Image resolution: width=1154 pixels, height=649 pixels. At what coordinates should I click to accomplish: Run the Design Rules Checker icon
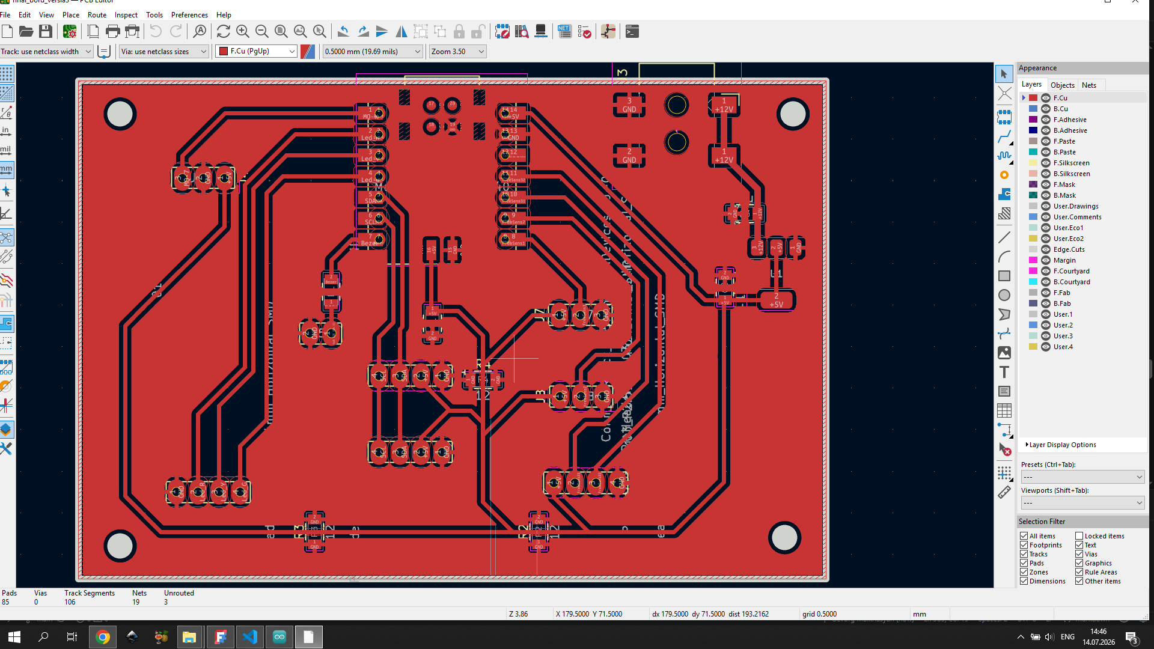pos(584,32)
